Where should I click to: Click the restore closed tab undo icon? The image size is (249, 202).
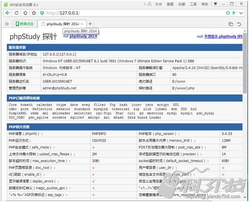pos(239,24)
